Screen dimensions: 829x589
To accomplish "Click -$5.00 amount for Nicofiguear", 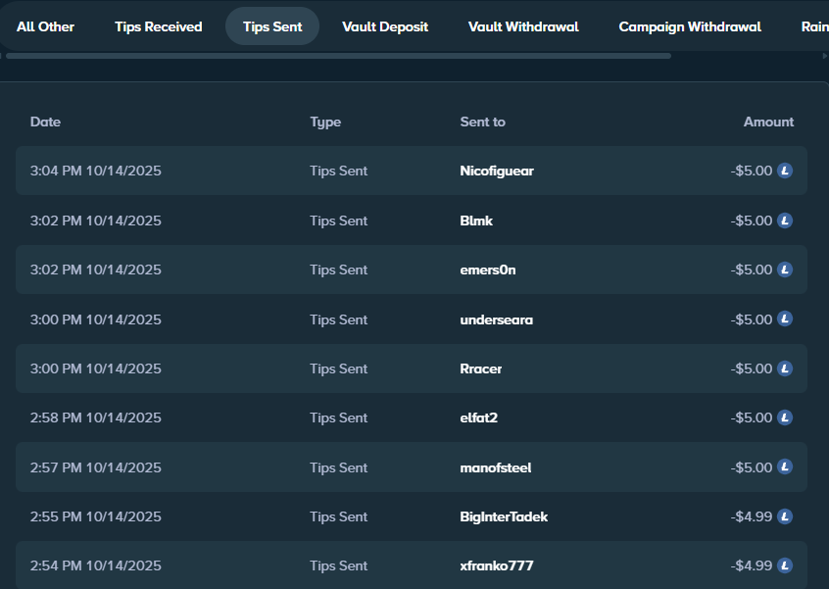I will click(x=752, y=171).
